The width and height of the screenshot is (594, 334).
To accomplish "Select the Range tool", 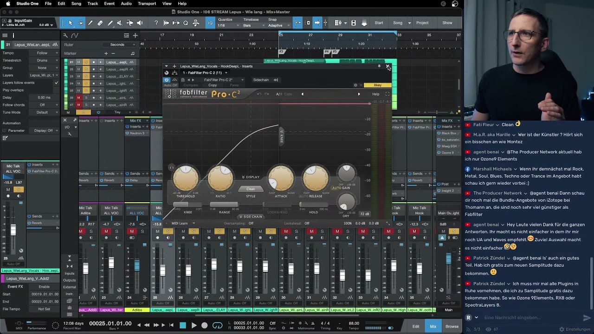I will pyautogui.click(x=80, y=23).
